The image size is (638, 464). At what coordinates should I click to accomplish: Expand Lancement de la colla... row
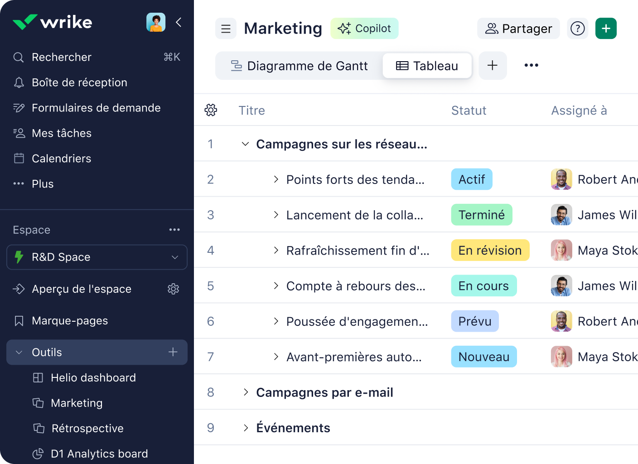point(276,215)
